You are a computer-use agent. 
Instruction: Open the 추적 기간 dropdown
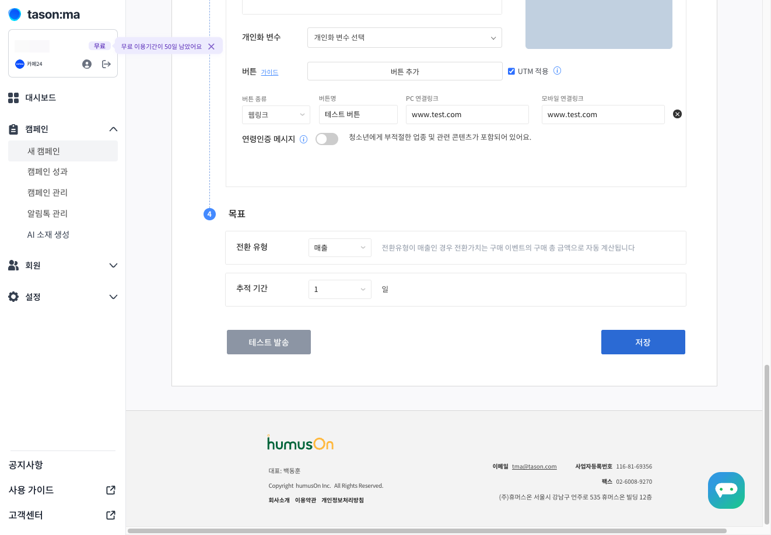pos(339,289)
